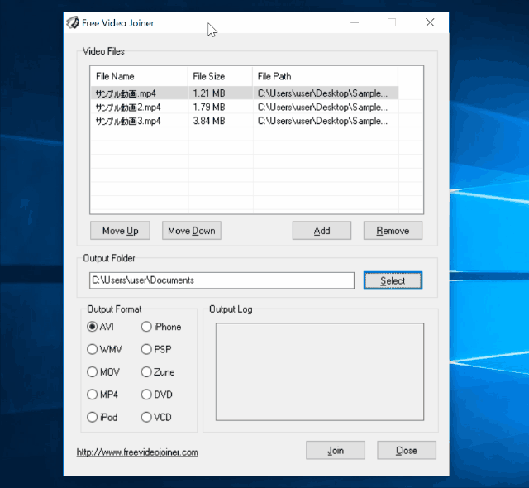Select the iPod output format
Image resolution: width=529 pixels, height=488 pixels.
tap(92, 417)
